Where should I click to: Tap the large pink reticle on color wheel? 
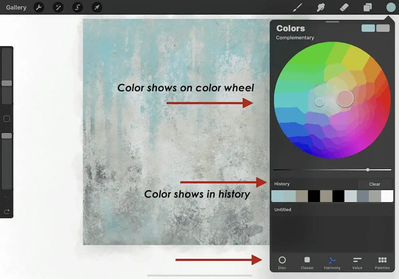(345, 98)
